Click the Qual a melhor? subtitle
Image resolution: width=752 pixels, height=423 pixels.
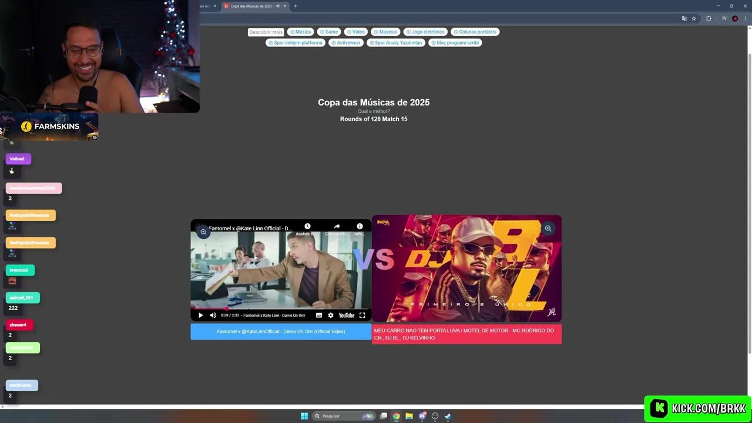[x=374, y=111]
